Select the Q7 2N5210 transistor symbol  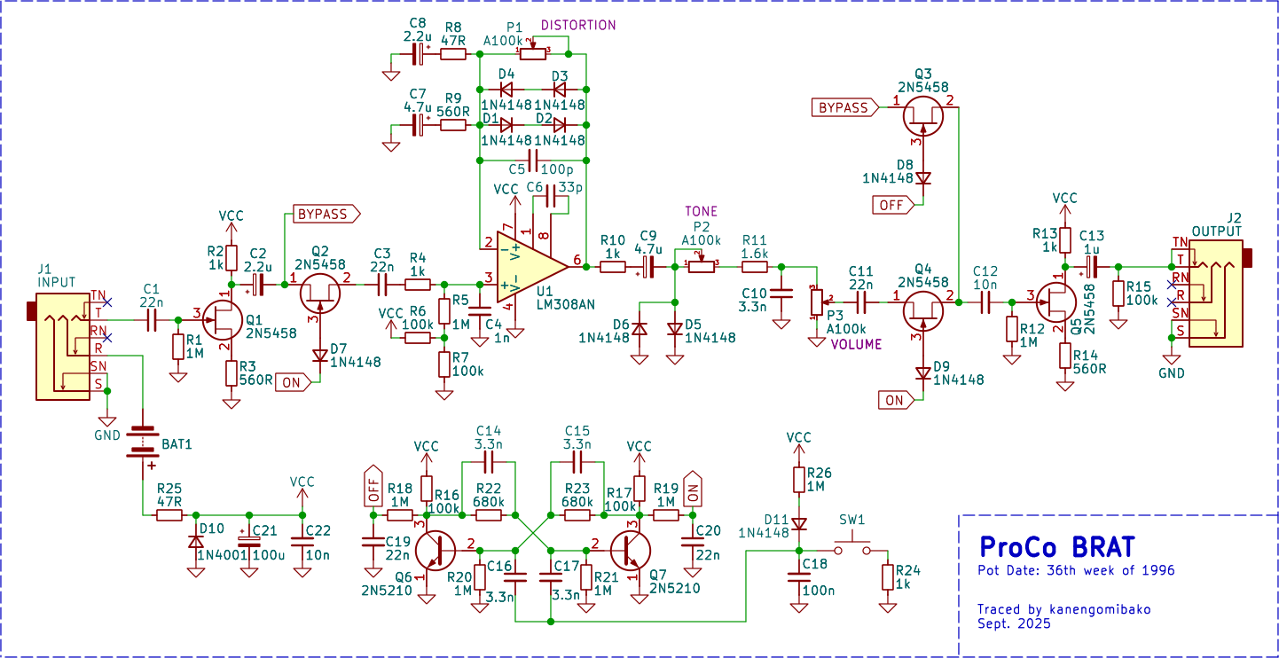tap(630, 550)
